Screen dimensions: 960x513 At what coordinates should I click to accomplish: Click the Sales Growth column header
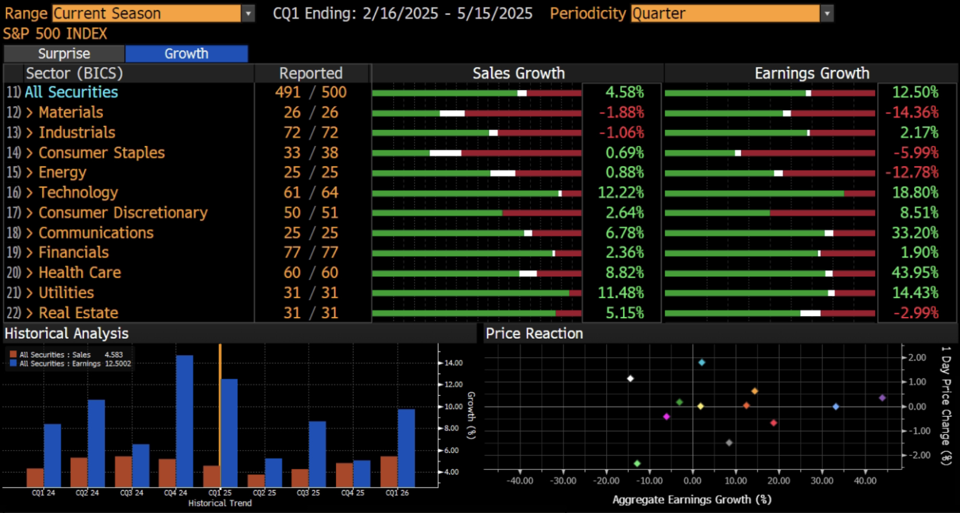(518, 73)
